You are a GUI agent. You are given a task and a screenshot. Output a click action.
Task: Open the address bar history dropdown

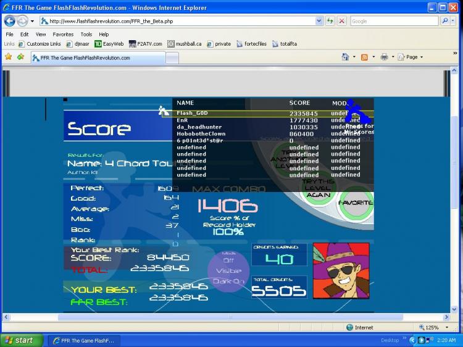tap(319, 20)
